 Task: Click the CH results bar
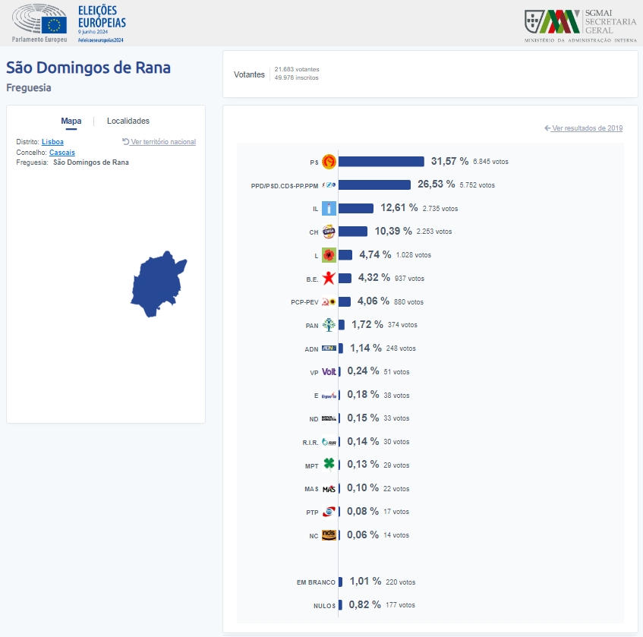pos(353,232)
